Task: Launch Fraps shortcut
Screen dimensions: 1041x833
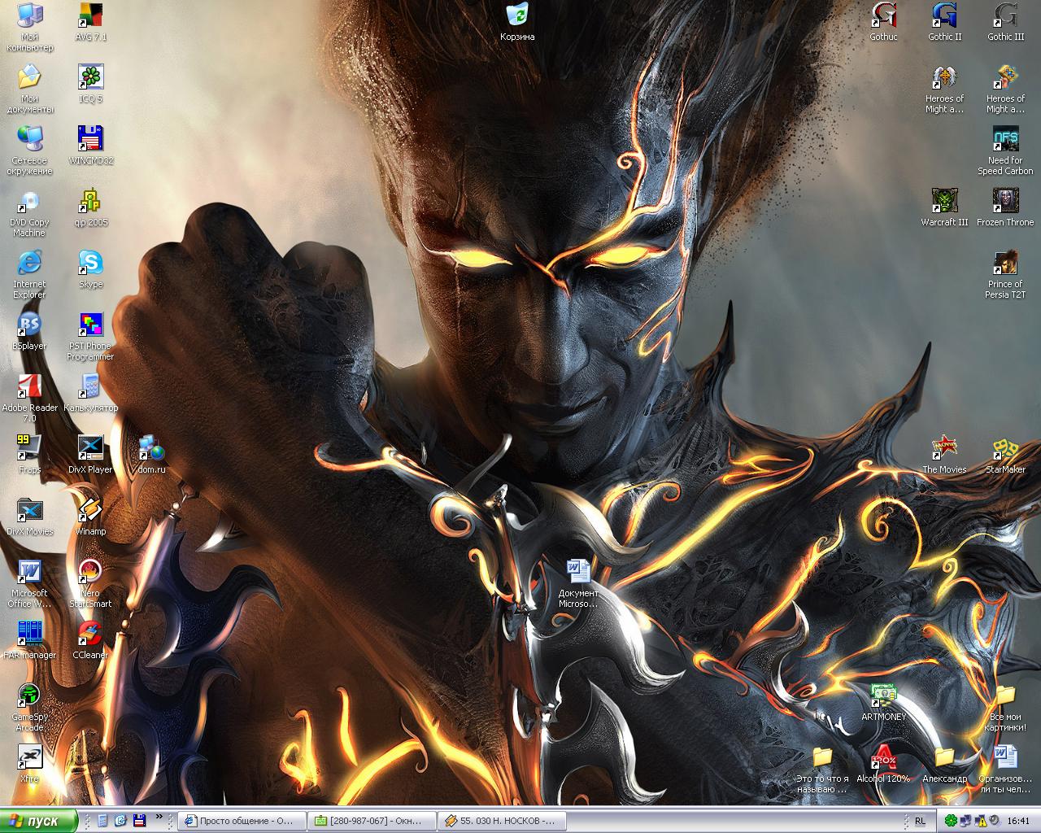Action: (29, 455)
